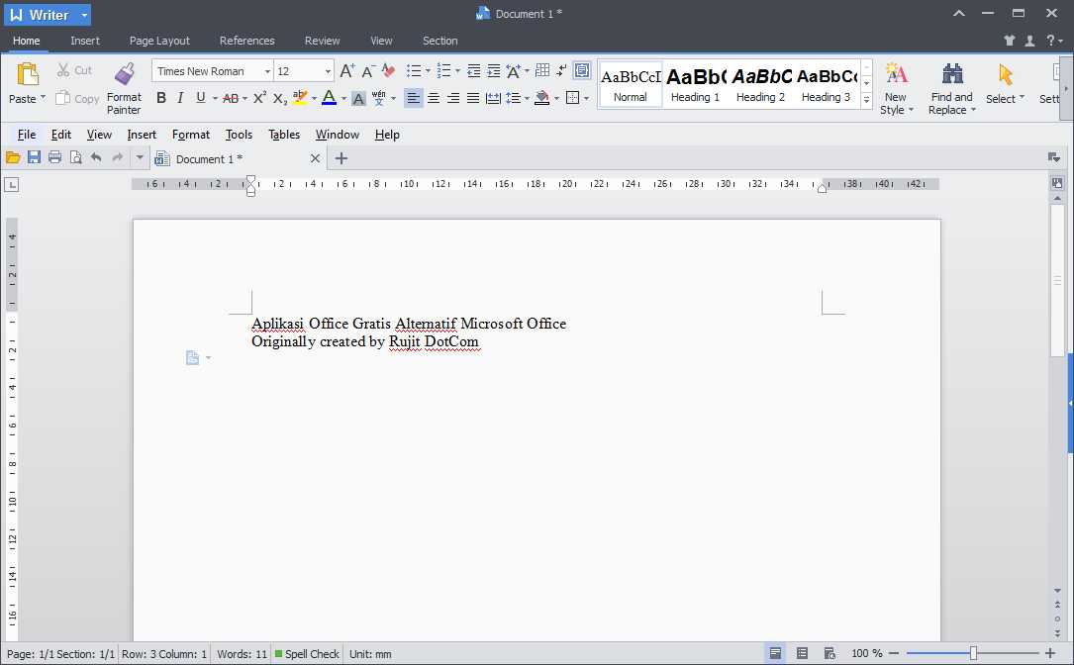Image resolution: width=1074 pixels, height=665 pixels.
Task: Expand the borders dropdown arrow
Action: [x=586, y=99]
